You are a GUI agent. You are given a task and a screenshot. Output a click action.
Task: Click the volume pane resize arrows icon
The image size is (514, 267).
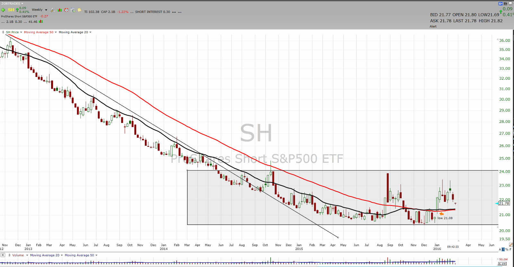9,255
